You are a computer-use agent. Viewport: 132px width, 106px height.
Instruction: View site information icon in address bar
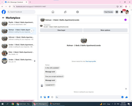point(14,7)
